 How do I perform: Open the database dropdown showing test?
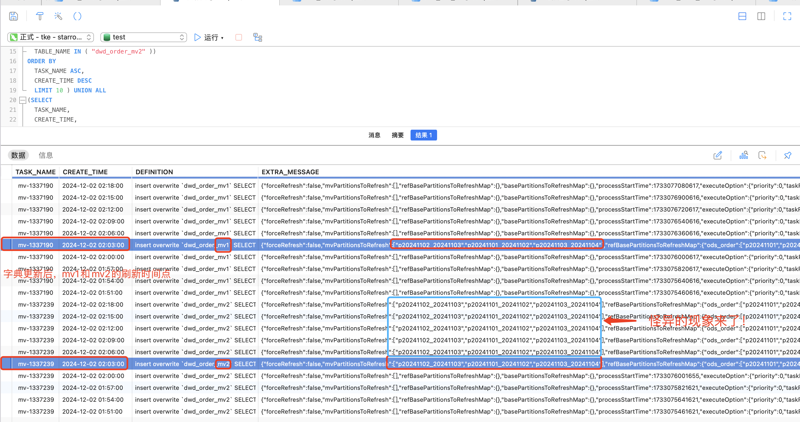coord(144,37)
